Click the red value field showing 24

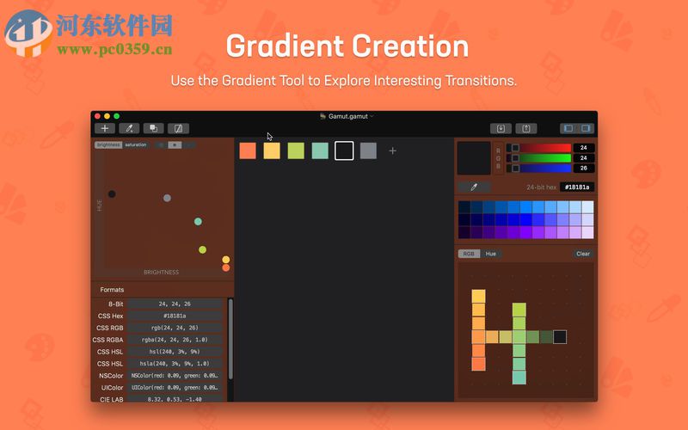[584, 148]
